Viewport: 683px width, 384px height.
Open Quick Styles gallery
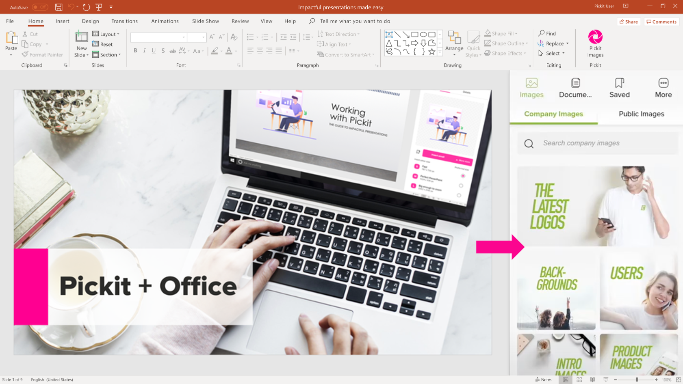(473, 44)
